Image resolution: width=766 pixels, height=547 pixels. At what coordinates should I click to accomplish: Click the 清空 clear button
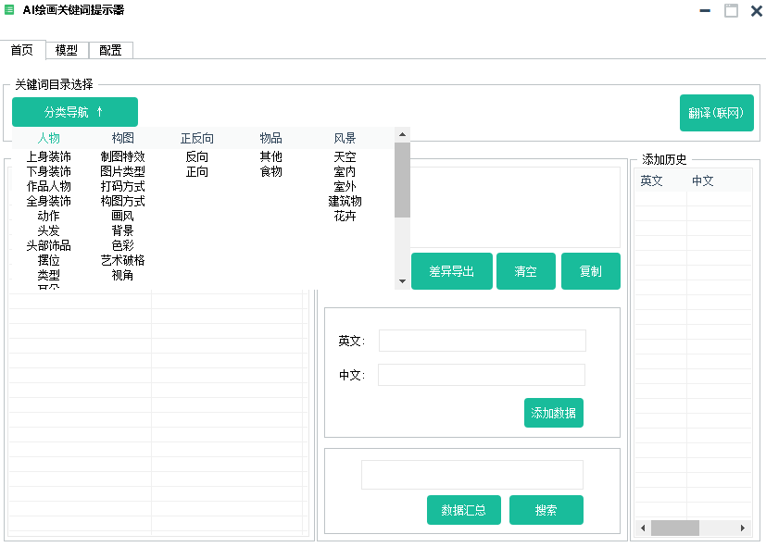(525, 270)
